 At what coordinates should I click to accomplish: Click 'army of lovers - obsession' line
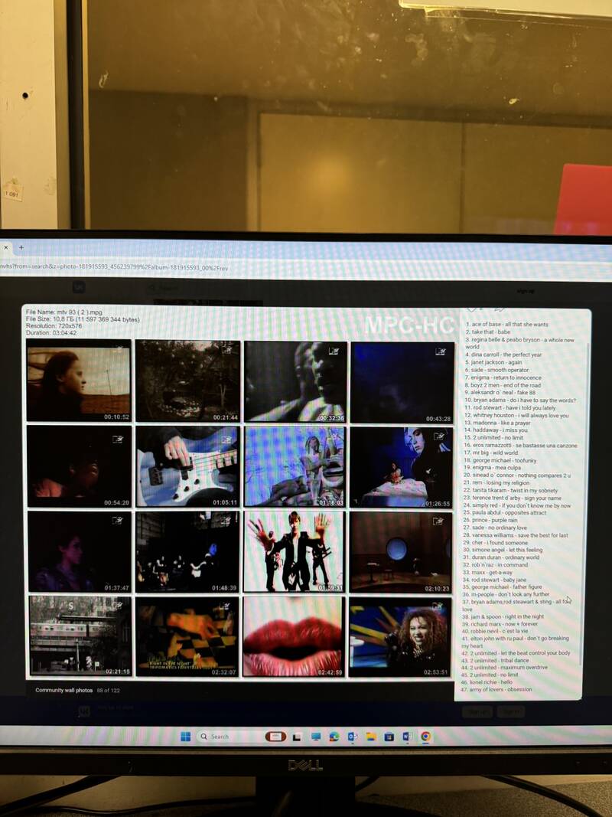(x=496, y=689)
